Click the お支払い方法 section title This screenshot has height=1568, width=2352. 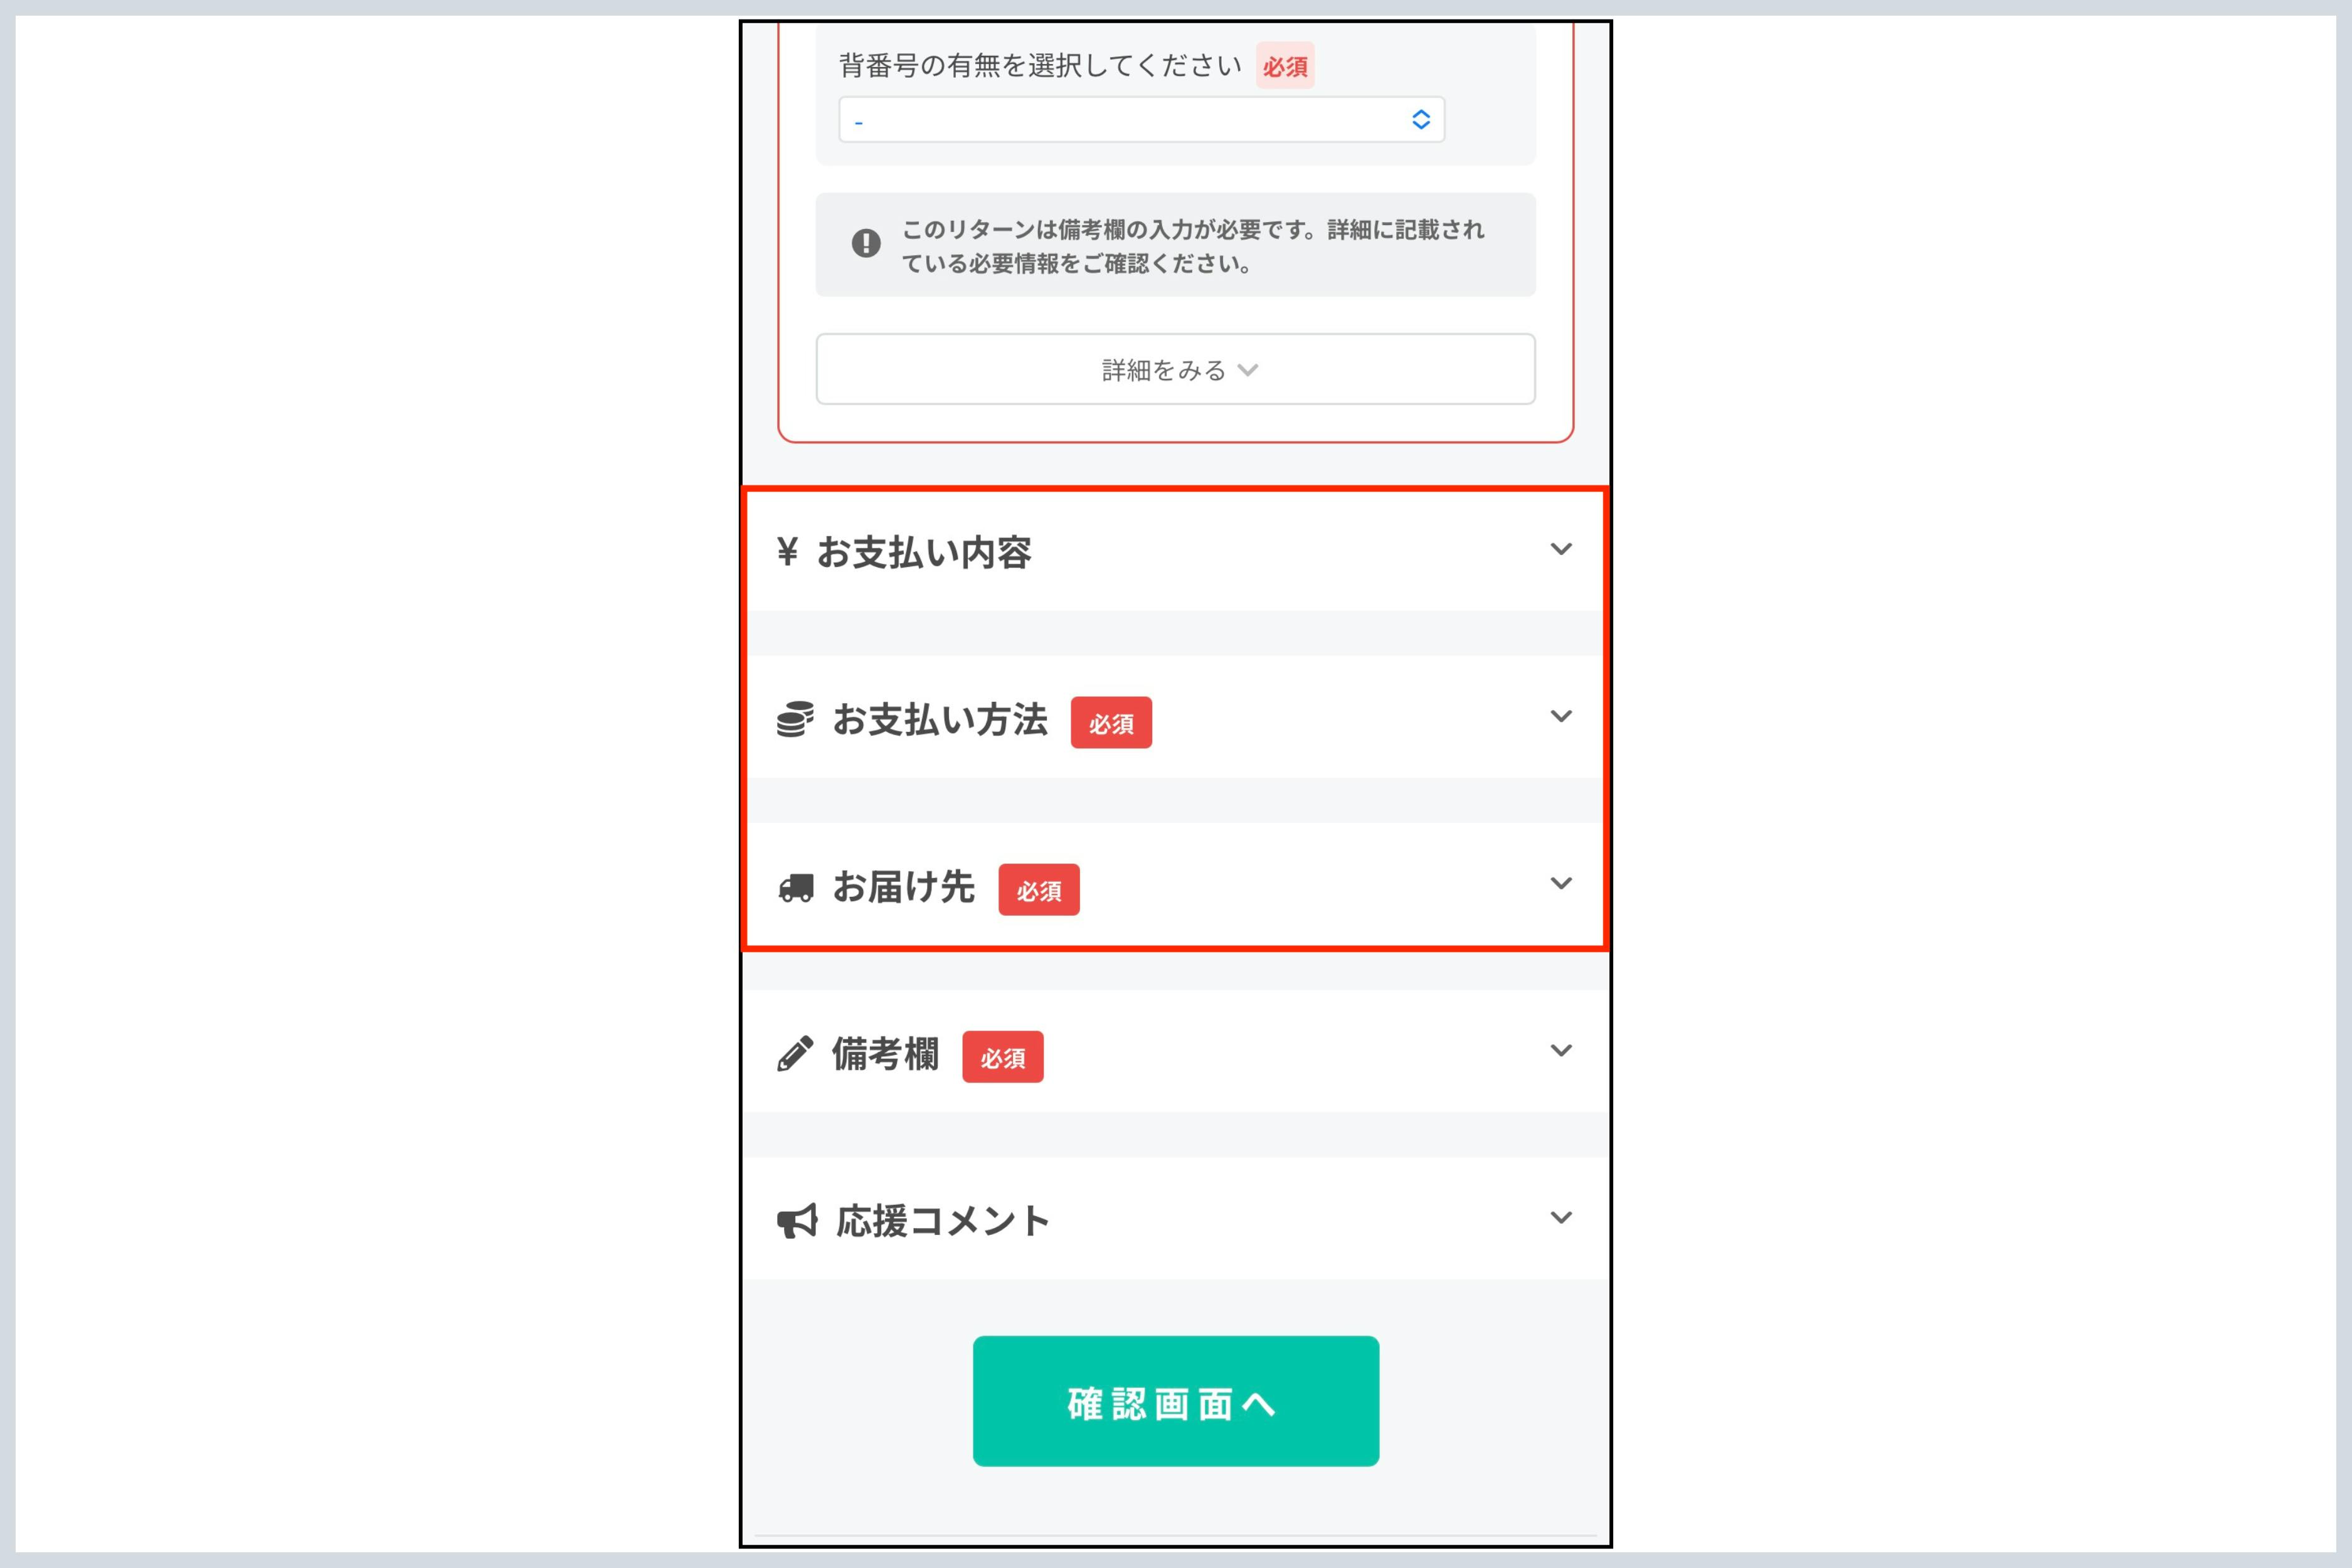click(940, 720)
